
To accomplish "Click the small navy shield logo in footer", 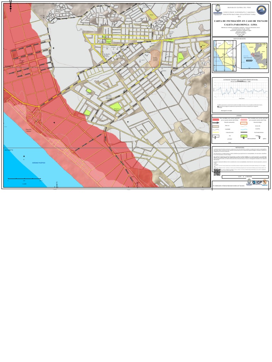I will pos(249,182).
